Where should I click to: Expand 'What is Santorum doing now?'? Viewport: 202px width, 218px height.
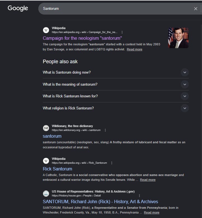coord(116,72)
